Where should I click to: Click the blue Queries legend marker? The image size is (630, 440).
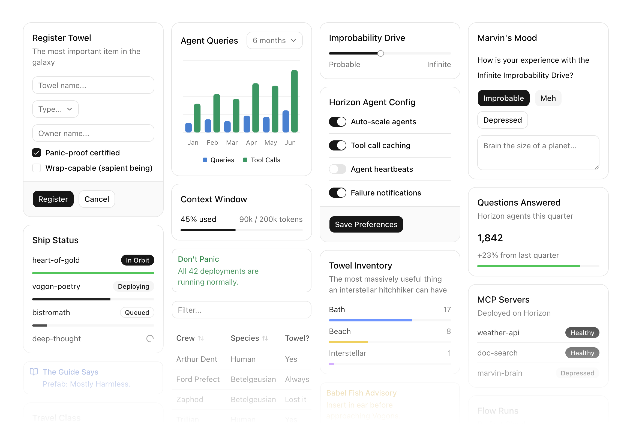205,160
